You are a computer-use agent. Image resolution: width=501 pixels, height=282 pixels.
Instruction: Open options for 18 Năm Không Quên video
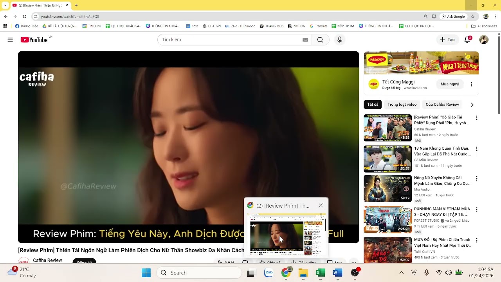pos(477,149)
